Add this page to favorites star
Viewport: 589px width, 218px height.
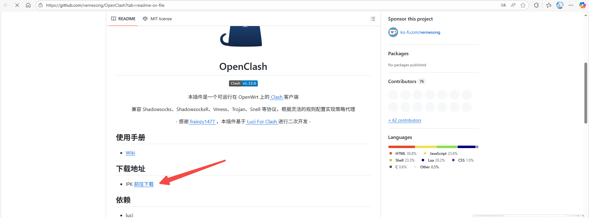pyautogui.click(x=523, y=5)
